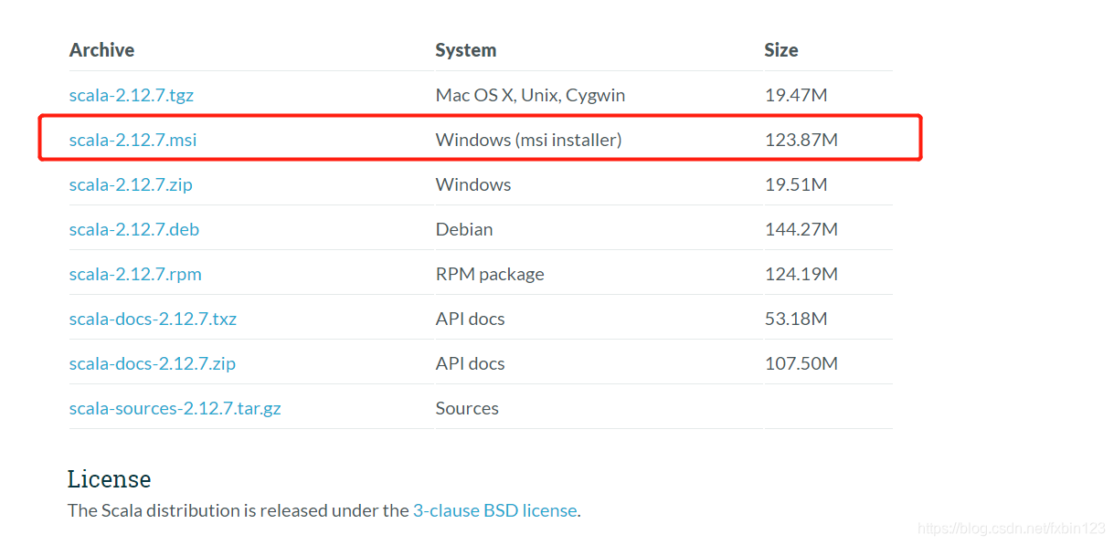1114x545 pixels.
Task: Download the scala-2.12.7.tgz archive
Action: click(132, 95)
